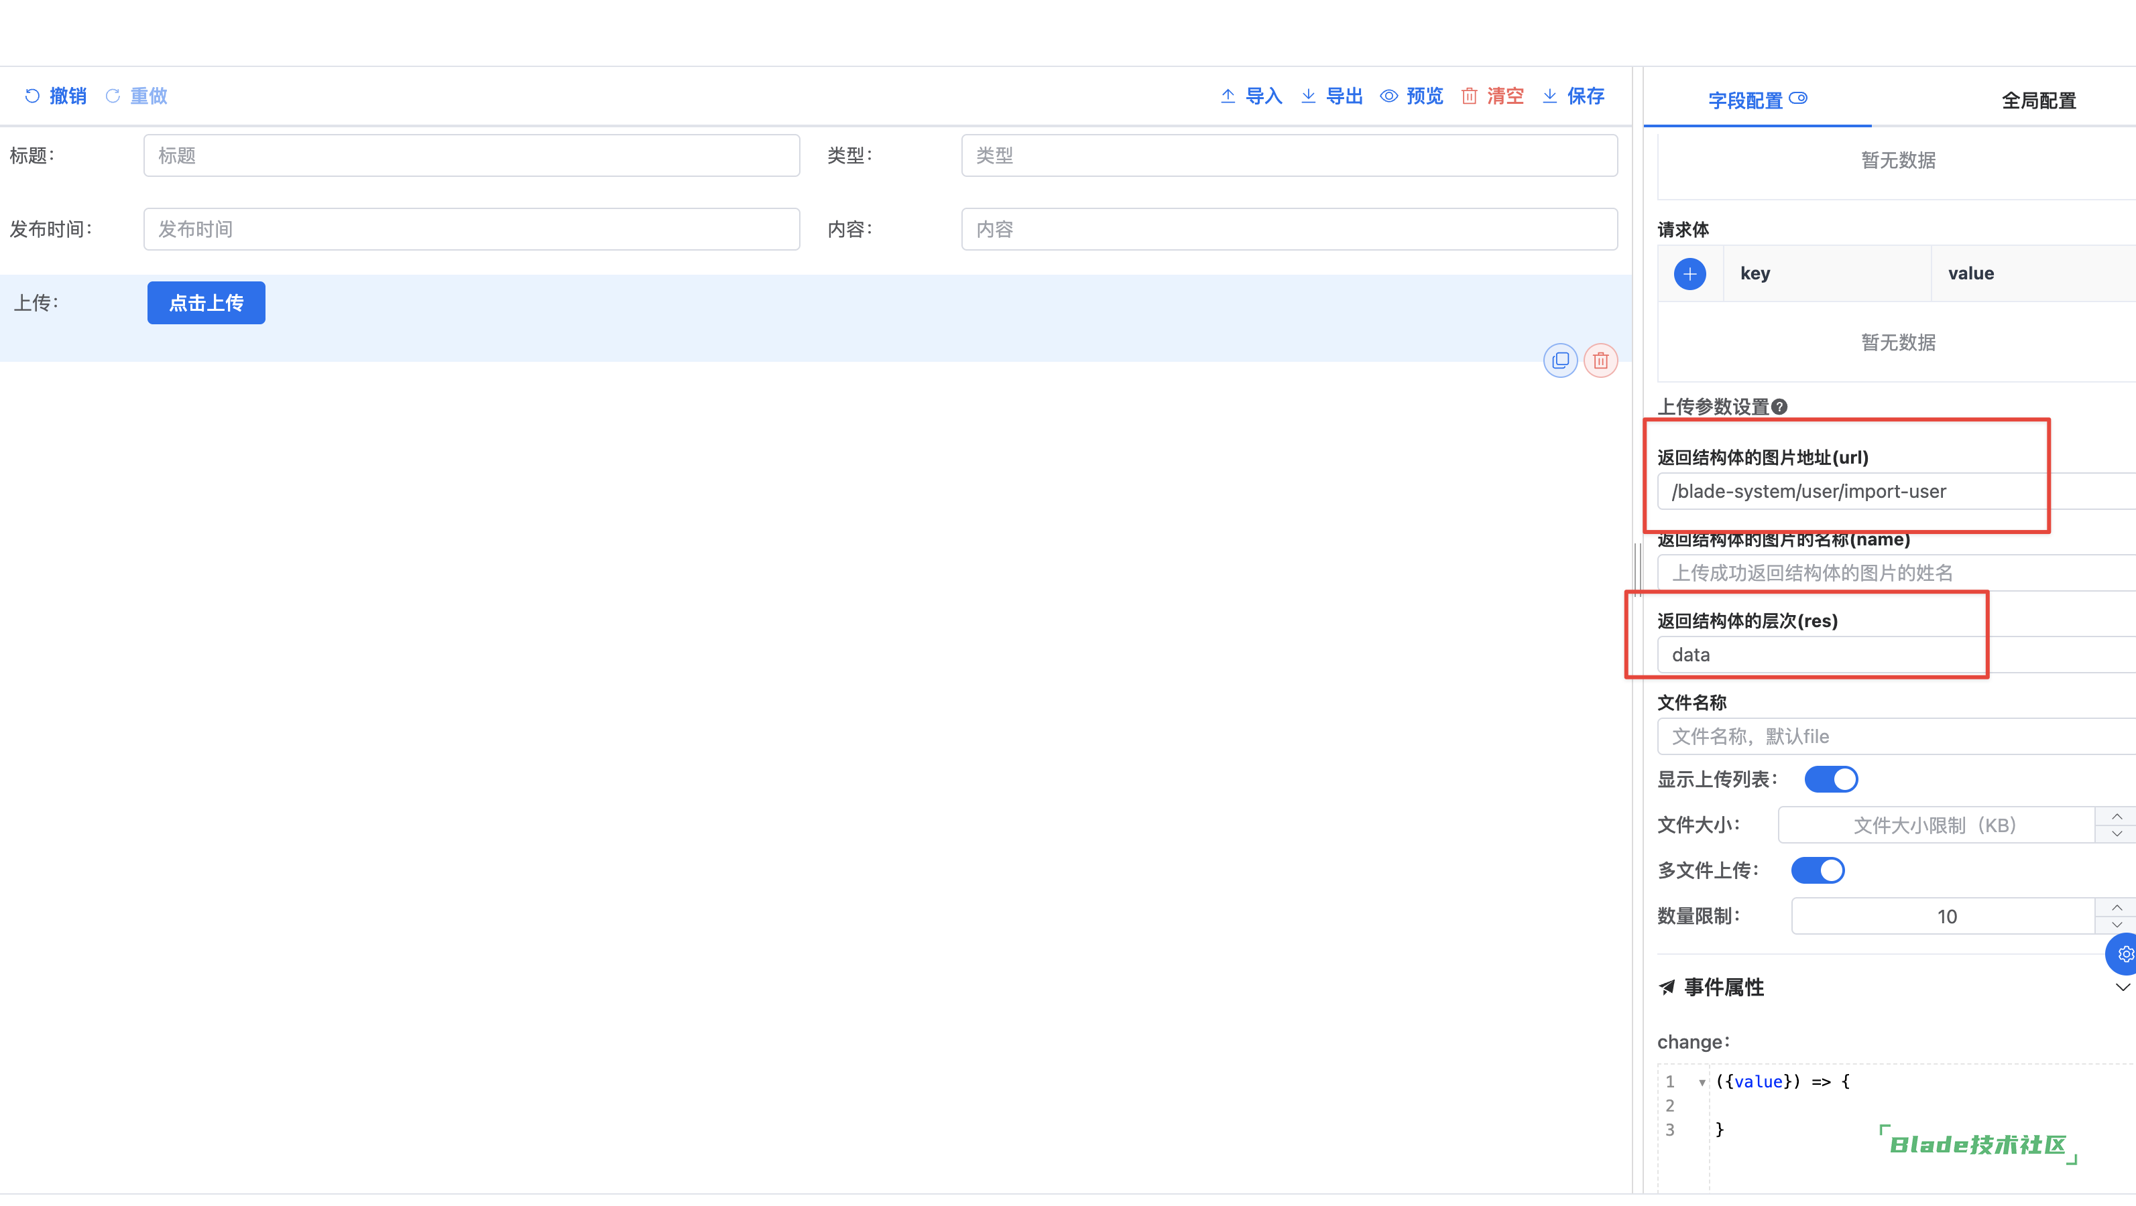This screenshot has width=2136, height=1206.
Task: Click the red delete trash icon
Action: click(1600, 360)
